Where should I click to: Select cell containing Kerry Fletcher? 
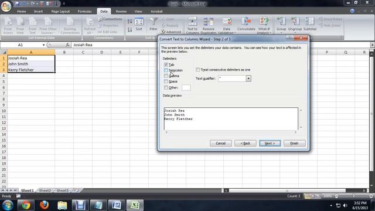pos(31,70)
